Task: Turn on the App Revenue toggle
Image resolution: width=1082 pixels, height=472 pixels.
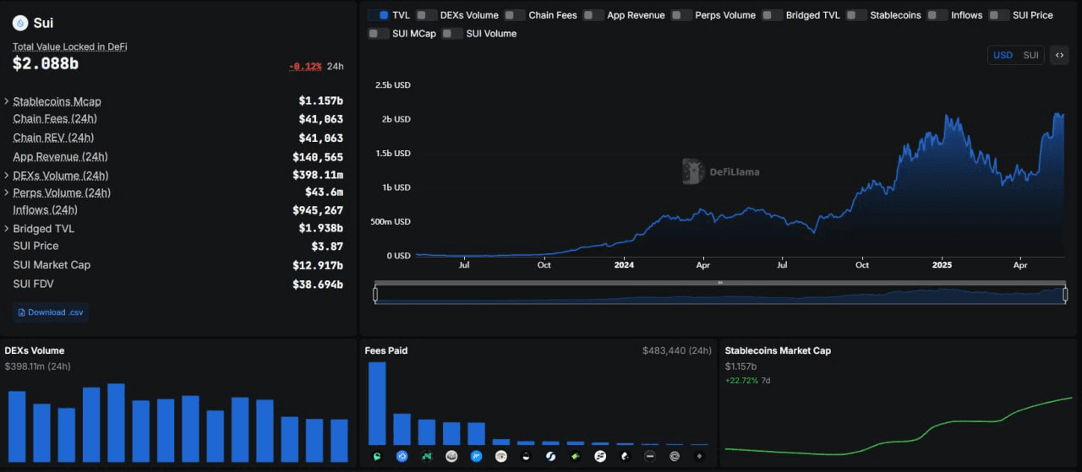Action: [593, 15]
